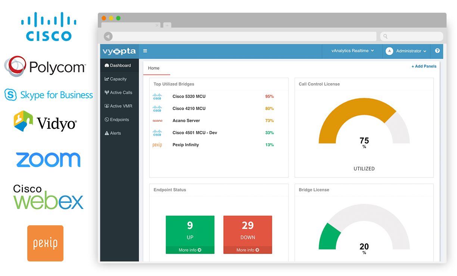Click the 73% utilization value
The image size is (457, 276).
[x=270, y=121]
